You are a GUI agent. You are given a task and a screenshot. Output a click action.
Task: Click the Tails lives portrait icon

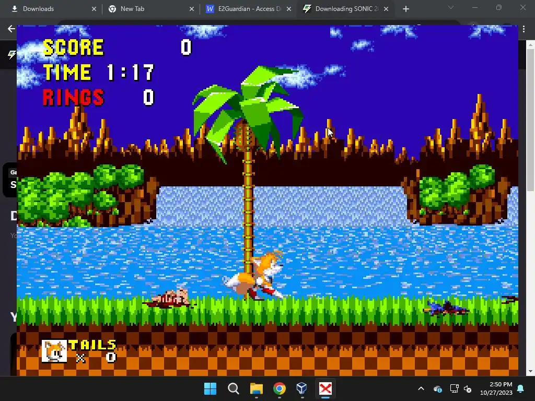click(x=54, y=351)
